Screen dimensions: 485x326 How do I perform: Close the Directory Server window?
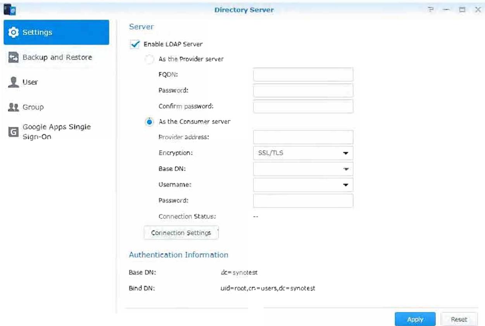(x=478, y=10)
